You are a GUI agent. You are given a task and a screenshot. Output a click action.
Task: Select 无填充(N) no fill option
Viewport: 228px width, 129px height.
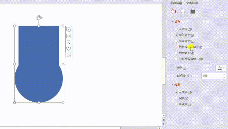183,29
